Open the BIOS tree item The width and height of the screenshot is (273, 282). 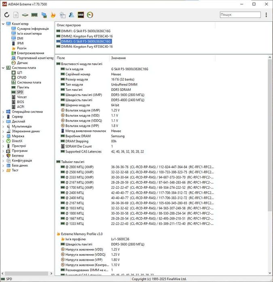point(20,102)
